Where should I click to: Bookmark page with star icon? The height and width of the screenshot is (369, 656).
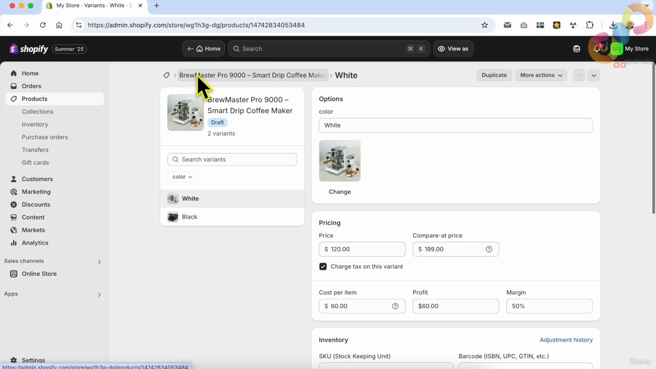click(x=484, y=25)
